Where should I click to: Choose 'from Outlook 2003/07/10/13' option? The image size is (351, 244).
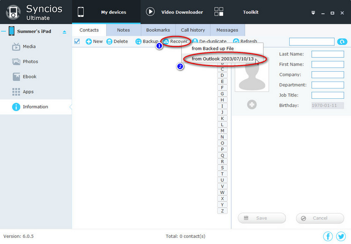pos(223,59)
